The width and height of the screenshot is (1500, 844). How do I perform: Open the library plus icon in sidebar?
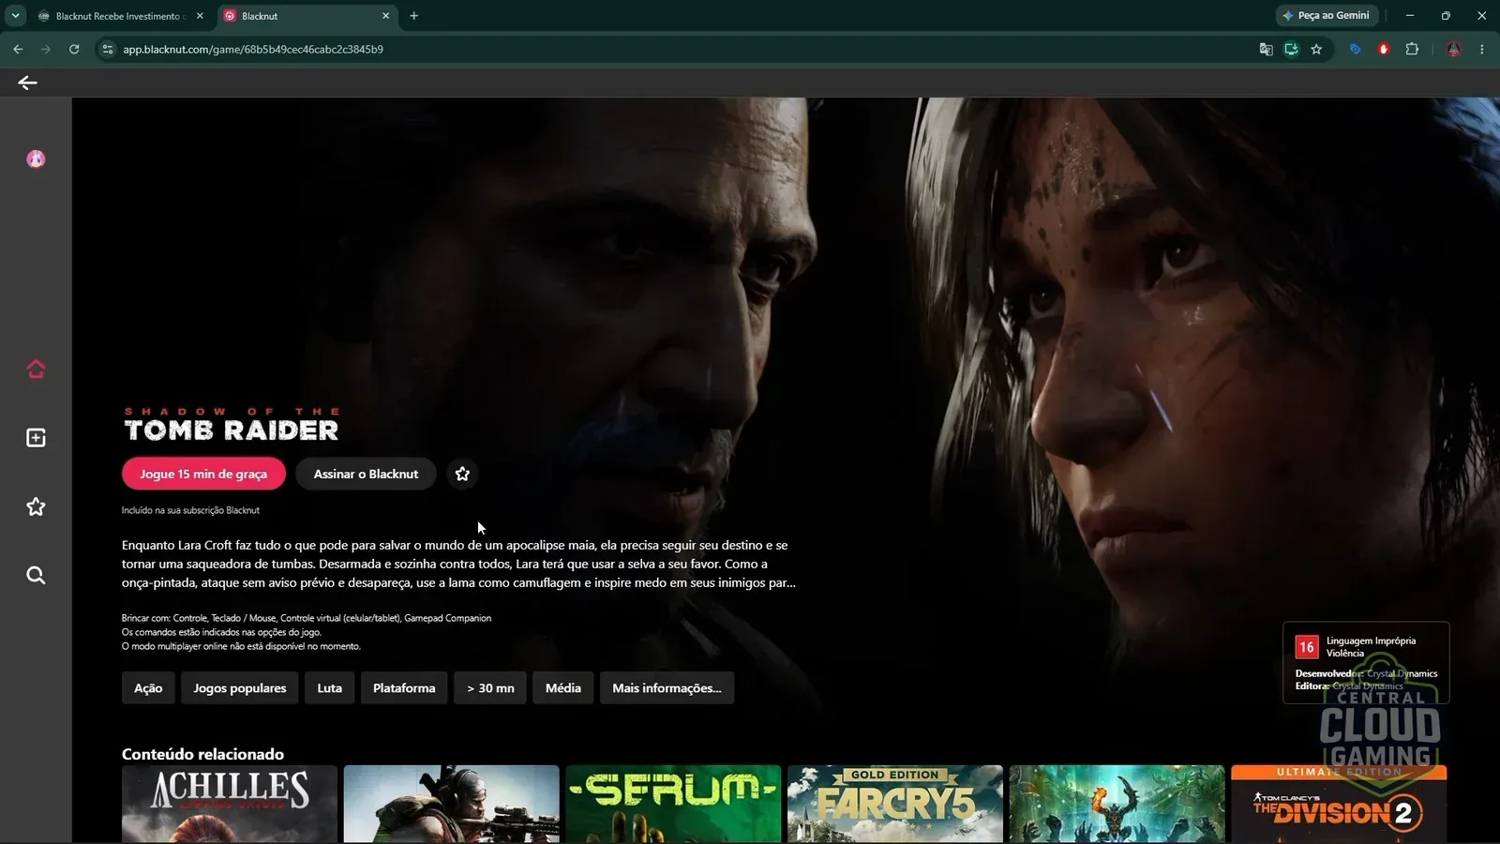(x=36, y=438)
